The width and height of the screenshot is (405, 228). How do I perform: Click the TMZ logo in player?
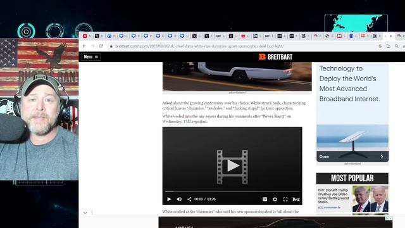(x=296, y=199)
